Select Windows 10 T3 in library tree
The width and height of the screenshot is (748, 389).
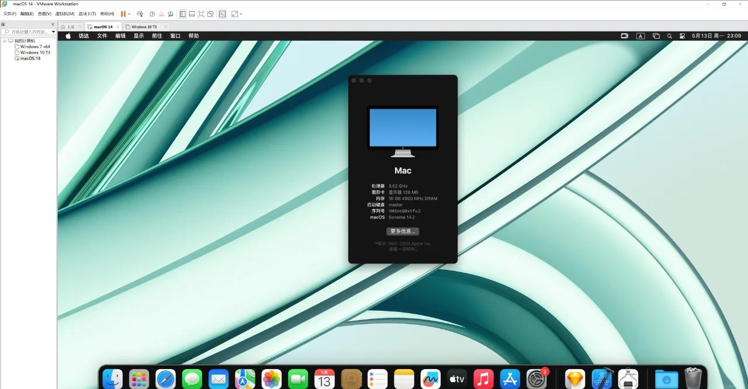coord(35,53)
